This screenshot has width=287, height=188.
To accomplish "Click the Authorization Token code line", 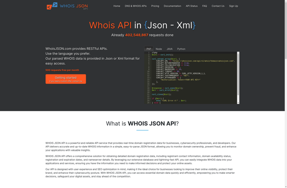I will 180,80.
